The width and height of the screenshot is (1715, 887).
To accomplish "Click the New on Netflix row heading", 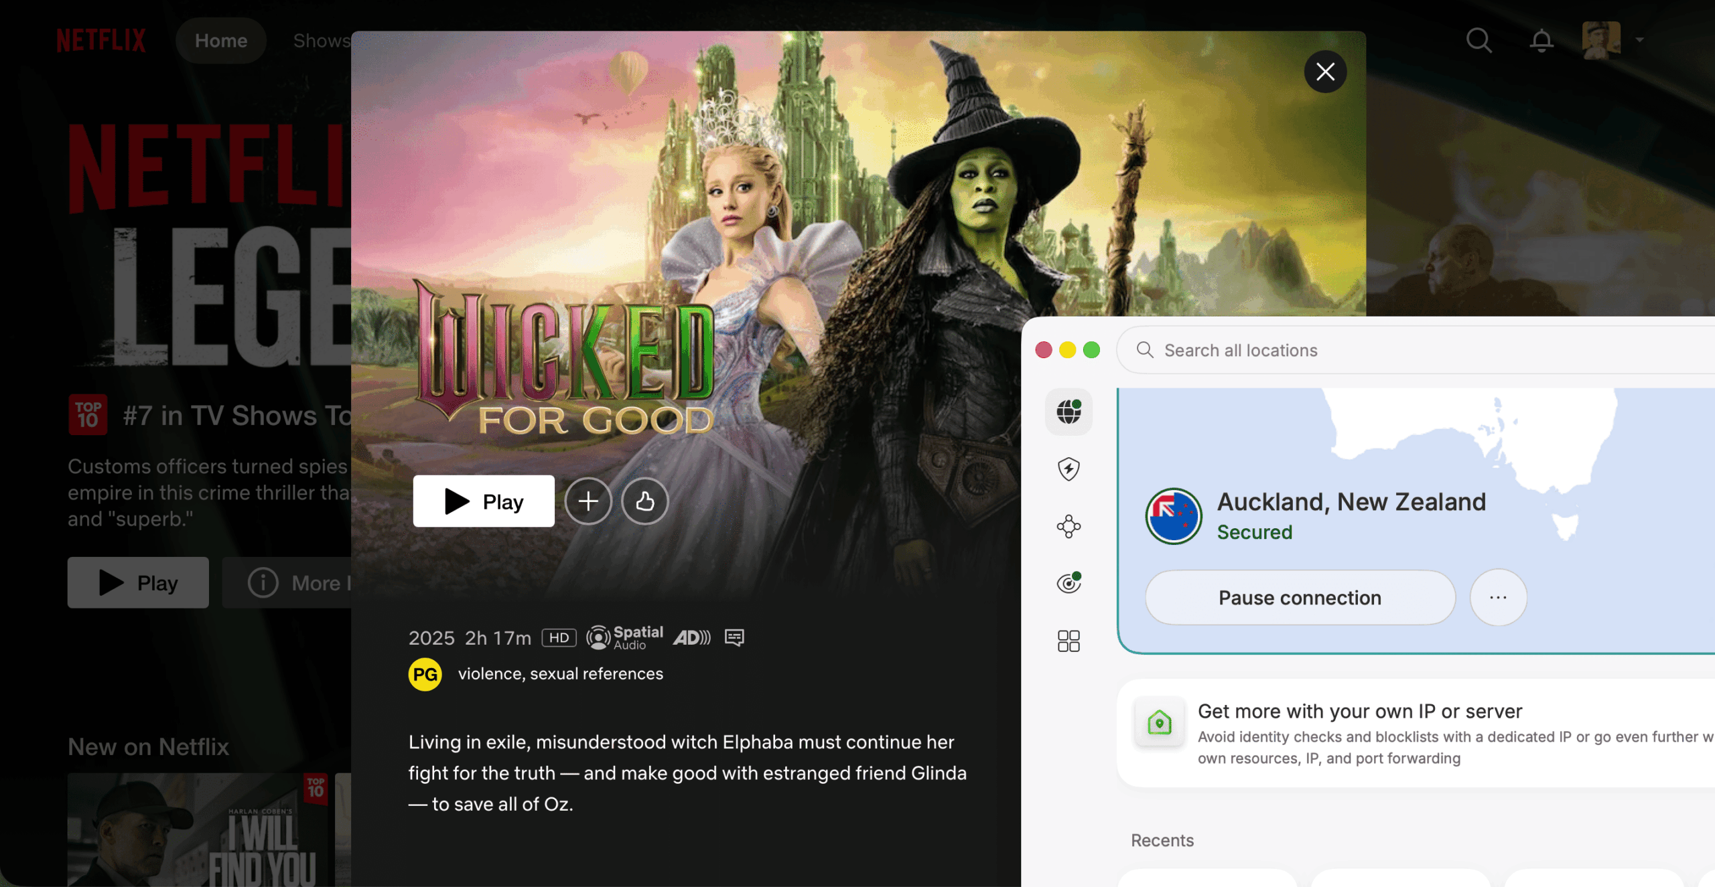I will (x=148, y=746).
